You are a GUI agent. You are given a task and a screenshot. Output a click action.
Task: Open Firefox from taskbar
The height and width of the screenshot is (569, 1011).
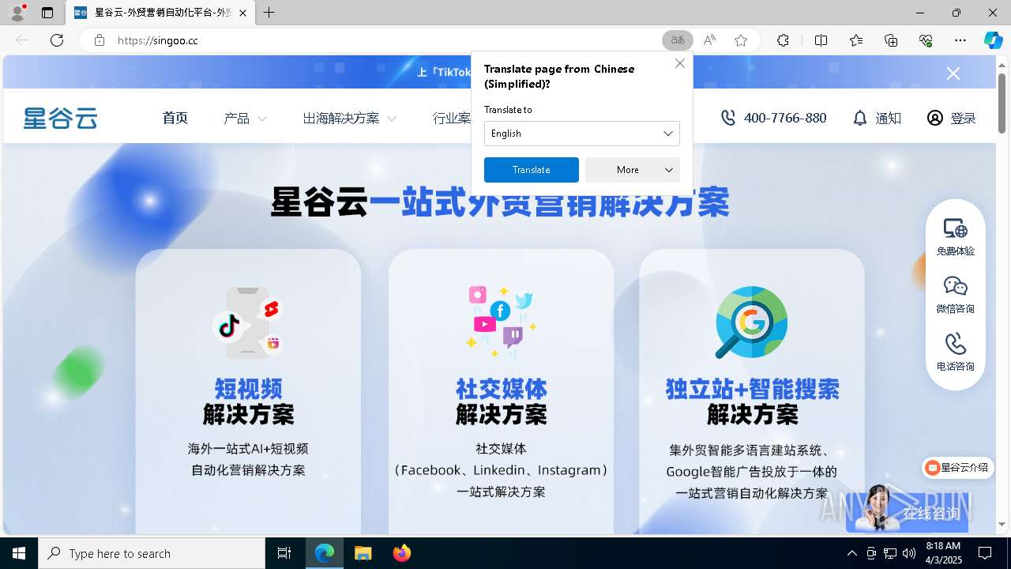[402, 553]
